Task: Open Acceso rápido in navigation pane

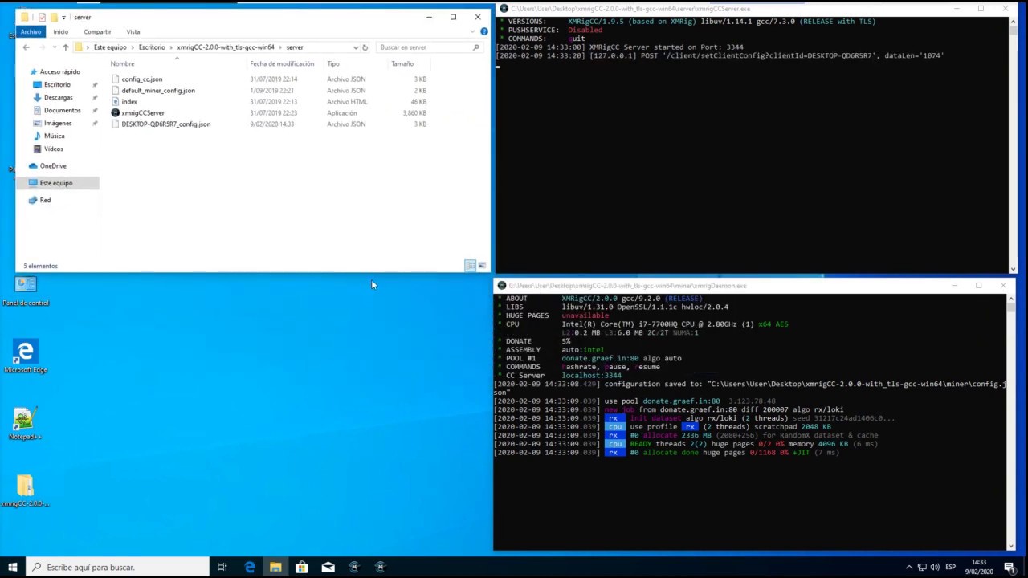Action: (59, 71)
